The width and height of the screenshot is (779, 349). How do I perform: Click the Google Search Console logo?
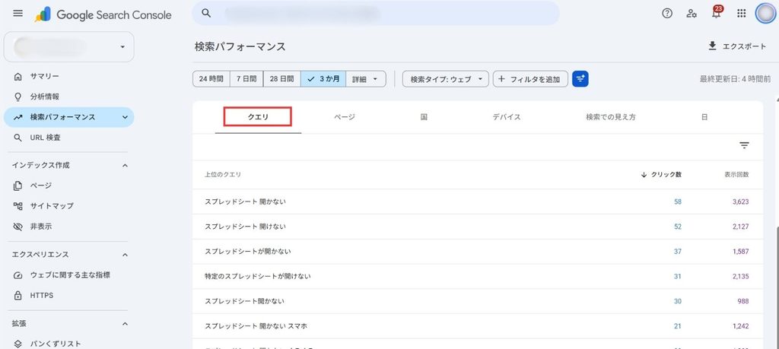(x=103, y=14)
